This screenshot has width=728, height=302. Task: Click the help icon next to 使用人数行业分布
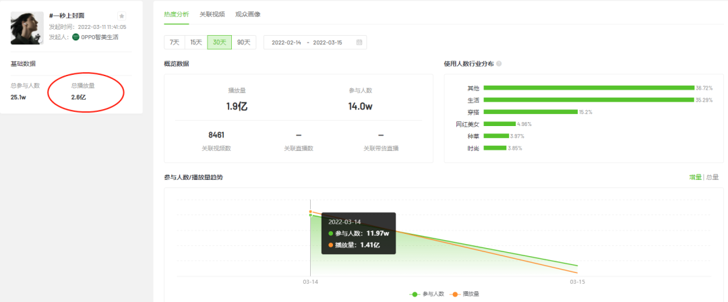499,64
